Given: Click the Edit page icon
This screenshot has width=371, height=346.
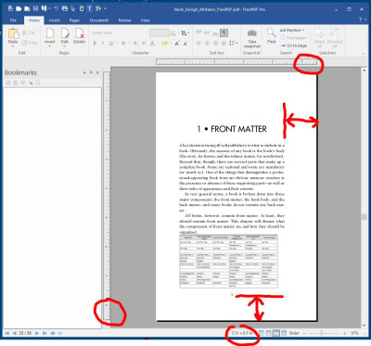Looking at the screenshot, I should click(64, 33).
